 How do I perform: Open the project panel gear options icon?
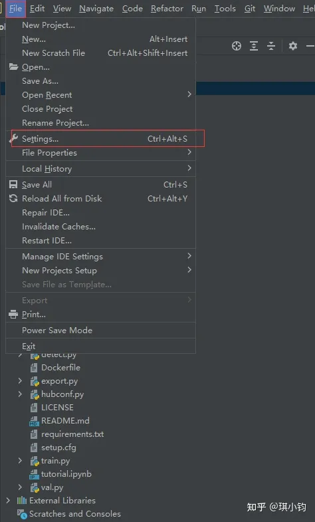[292, 46]
